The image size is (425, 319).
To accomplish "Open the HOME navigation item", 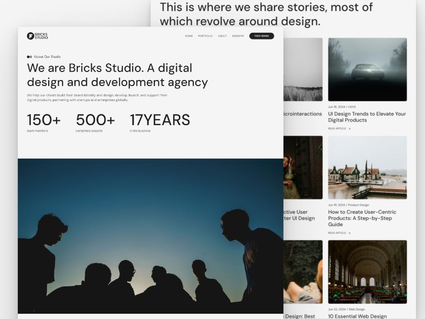I will pyautogui.click(x=189, y=36).
